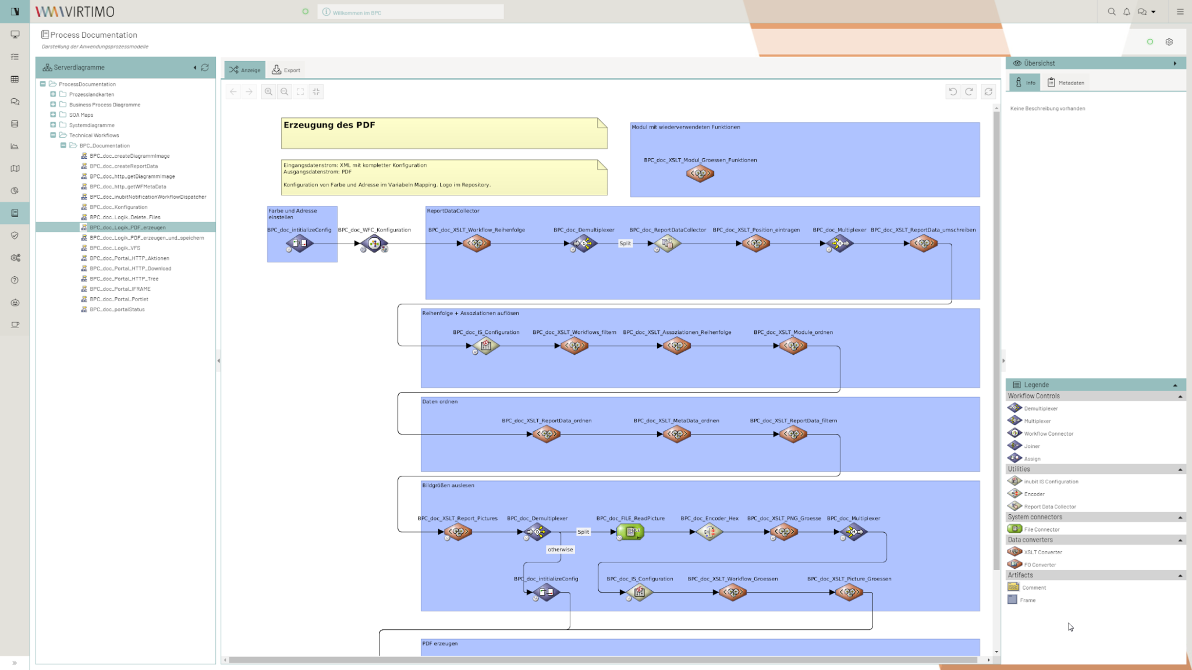Click the BPC_doc_Encoder_Hex node
The height and width of the screenshot is (670, 1192).
(709, 532)
